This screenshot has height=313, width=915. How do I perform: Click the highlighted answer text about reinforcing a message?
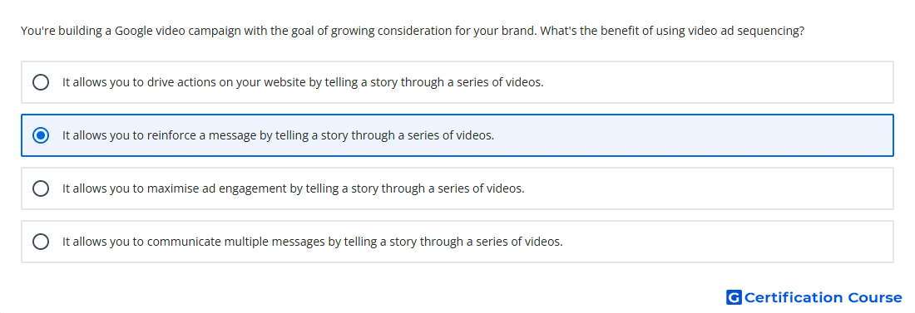(279, 135)
